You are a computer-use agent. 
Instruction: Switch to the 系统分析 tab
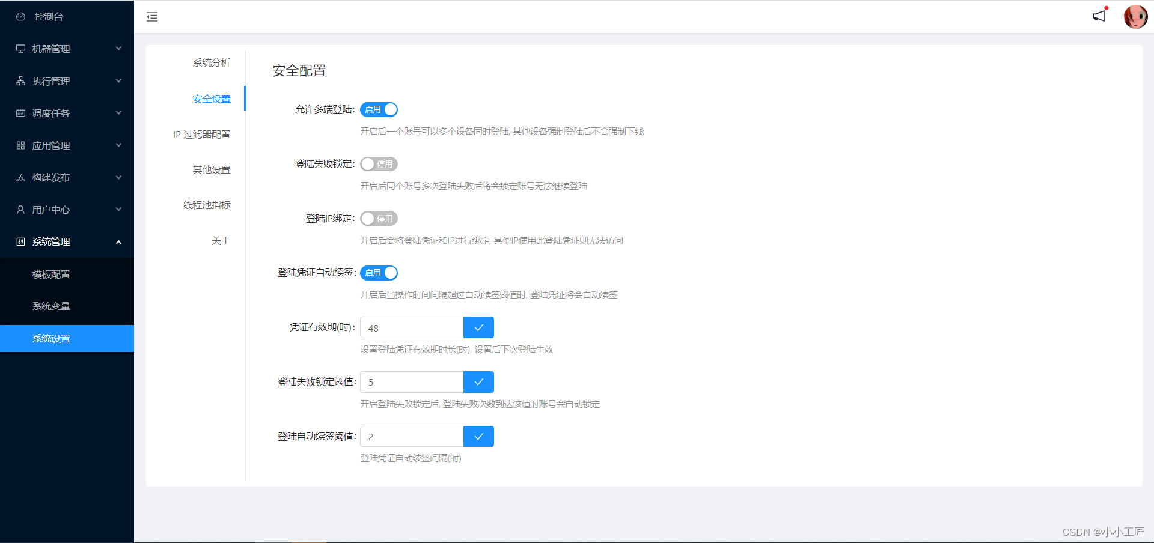tap(212, 62)
